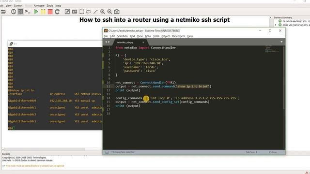310x174 pixels.
Task: Click 'GigabitEthernet0/0' in R1 terminal output
Action: point(22,101)
